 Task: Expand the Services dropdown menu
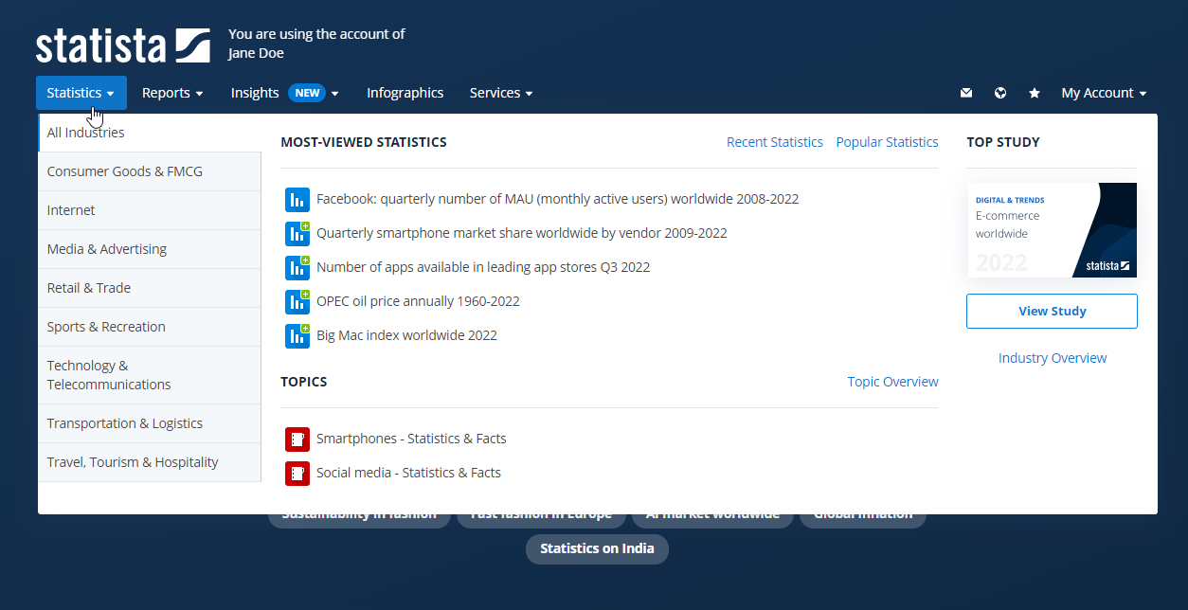pyautogui.click(x=501, y=93)
